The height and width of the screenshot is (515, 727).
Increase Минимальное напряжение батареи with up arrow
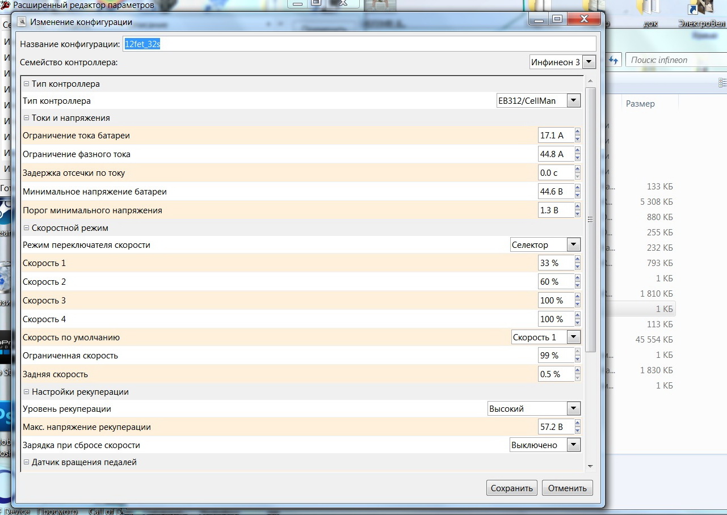point(578,188)
